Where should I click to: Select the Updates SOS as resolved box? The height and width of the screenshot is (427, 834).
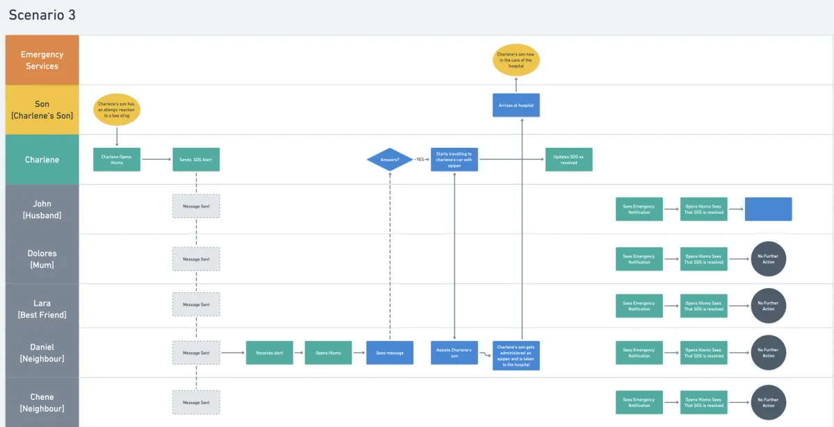tap(569, 160)
